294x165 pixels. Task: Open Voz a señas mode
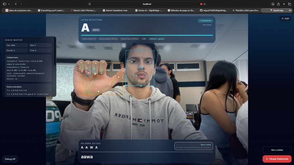tap(277, 150)
